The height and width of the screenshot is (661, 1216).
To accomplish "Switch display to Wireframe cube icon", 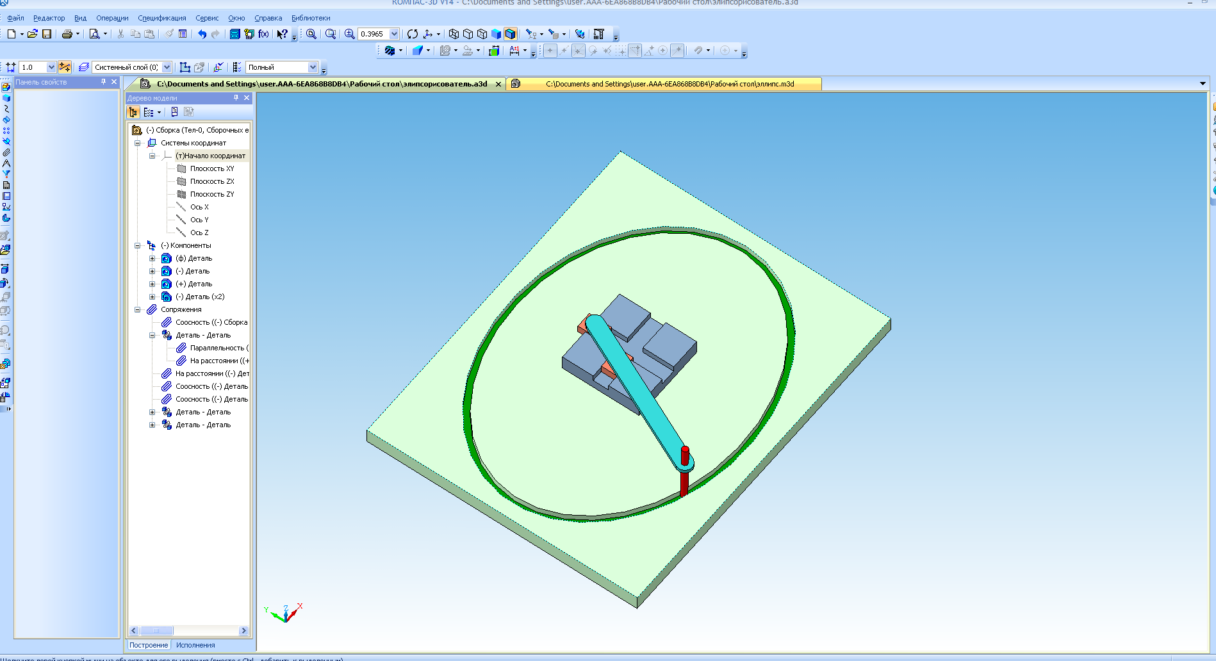I will click(454, 34).
